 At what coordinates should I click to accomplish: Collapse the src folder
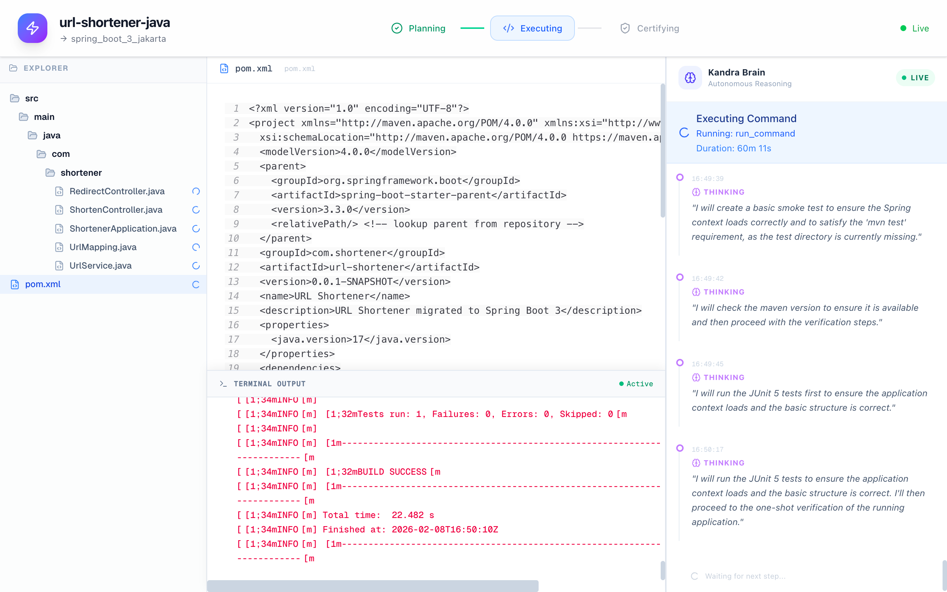coord(31,98)
